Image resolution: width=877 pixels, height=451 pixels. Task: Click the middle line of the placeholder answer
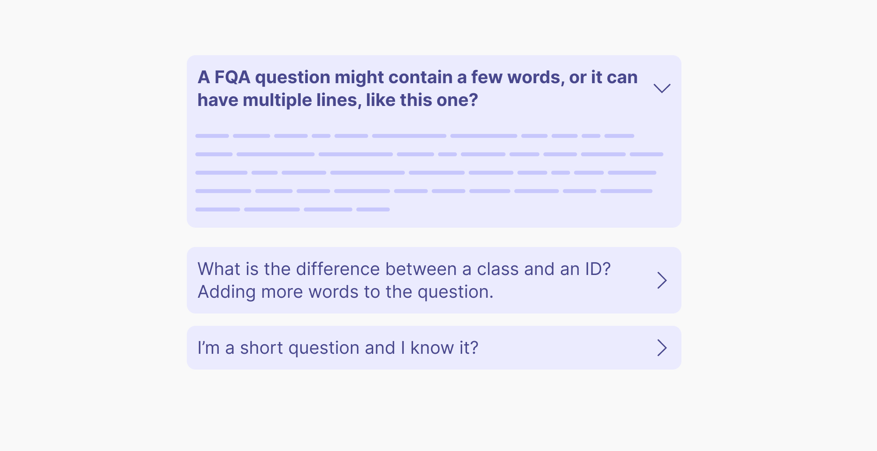pyautogui.click(x=425, y=173)
